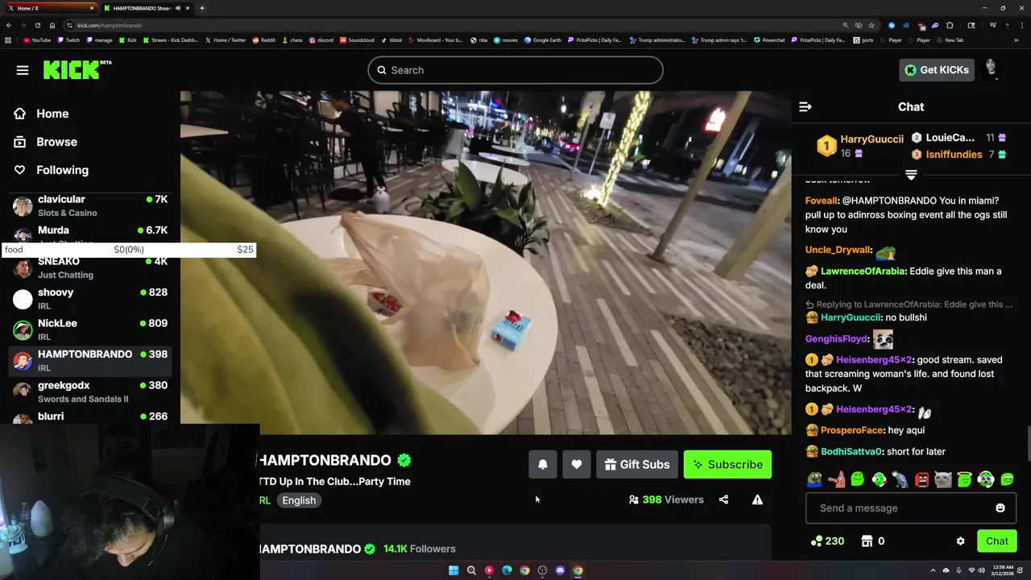Viewport: 1031px width, 580px height.
Task: Open chat settings gear icon
Action: (x=960, y=541)
